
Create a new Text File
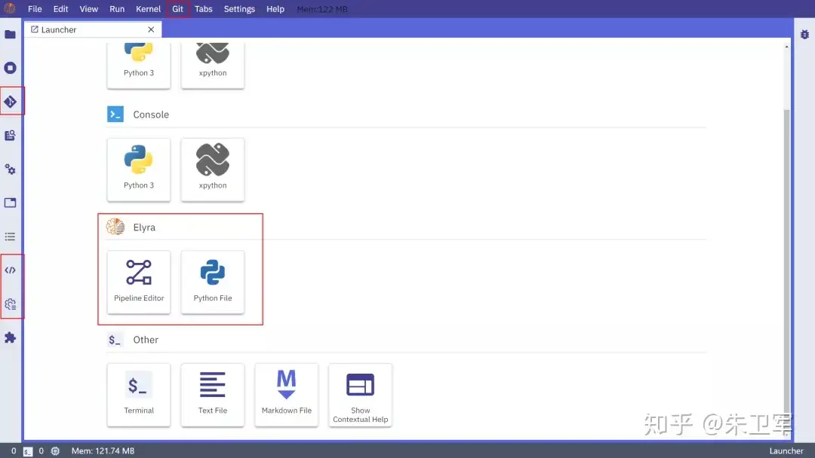(x=213, y=395)
